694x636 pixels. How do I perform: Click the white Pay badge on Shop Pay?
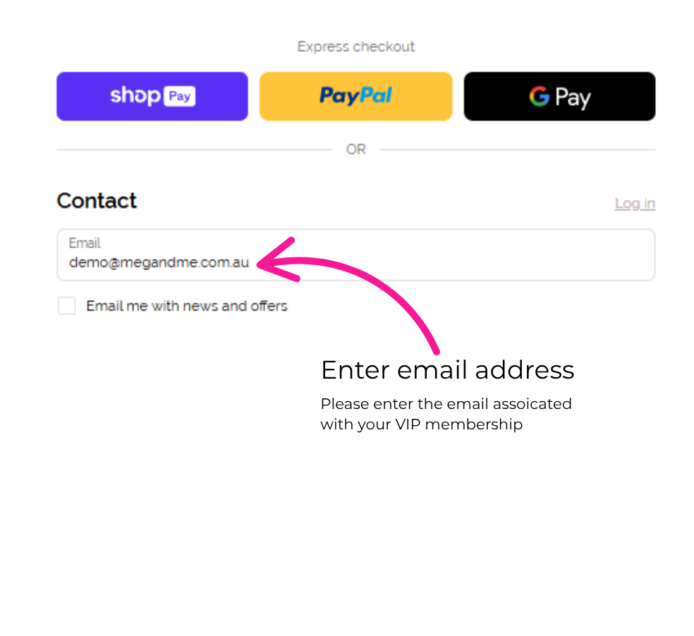point(179,96)
